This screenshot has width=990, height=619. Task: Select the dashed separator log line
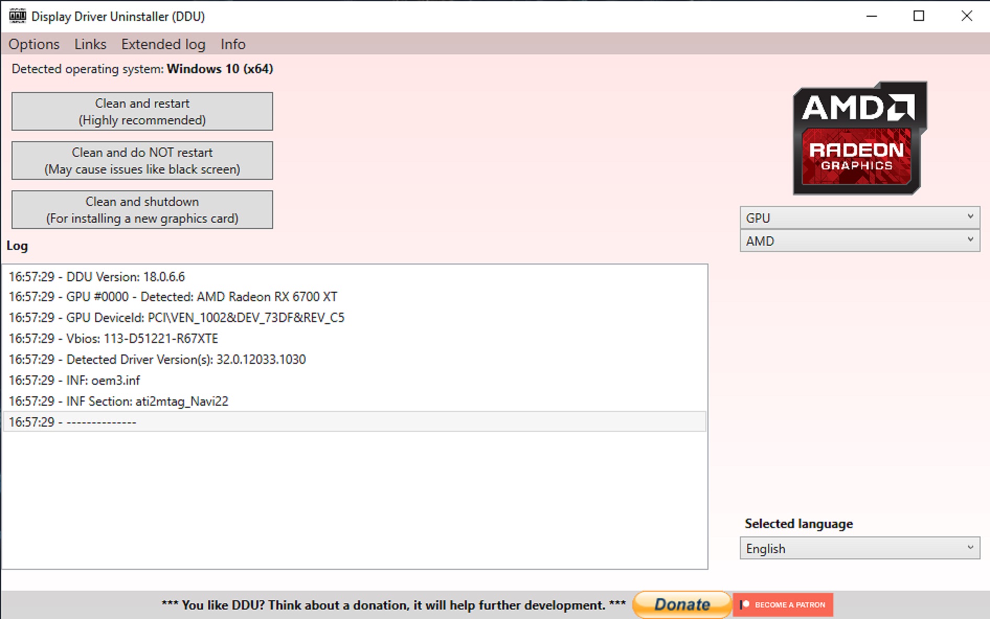(x=355, y=422)
